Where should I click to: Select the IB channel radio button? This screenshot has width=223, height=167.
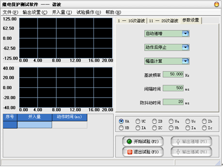pos(154,121)
